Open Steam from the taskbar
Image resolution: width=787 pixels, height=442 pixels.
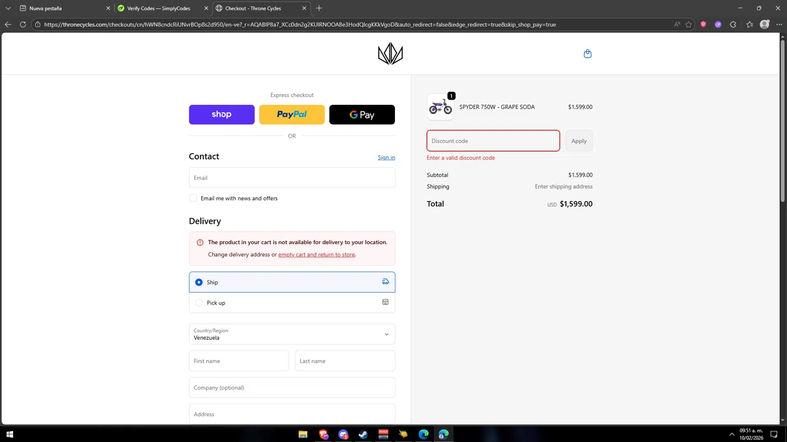coord(363,434)
